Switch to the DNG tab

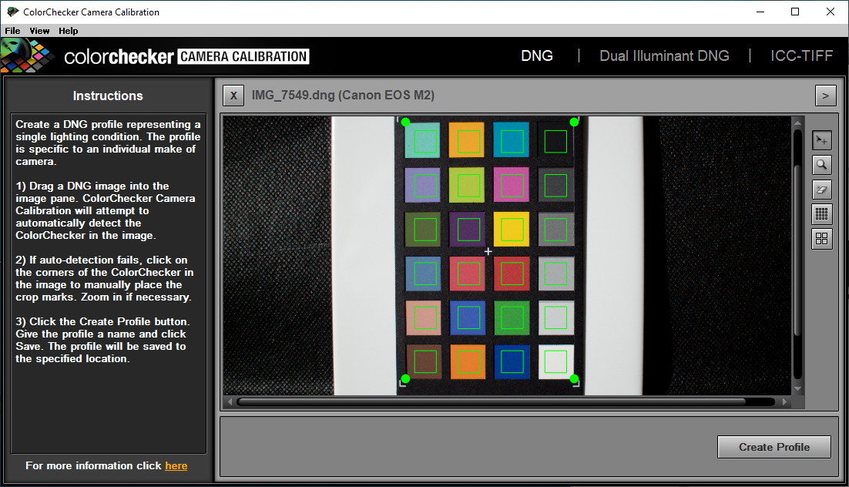(x=536, y=55)
